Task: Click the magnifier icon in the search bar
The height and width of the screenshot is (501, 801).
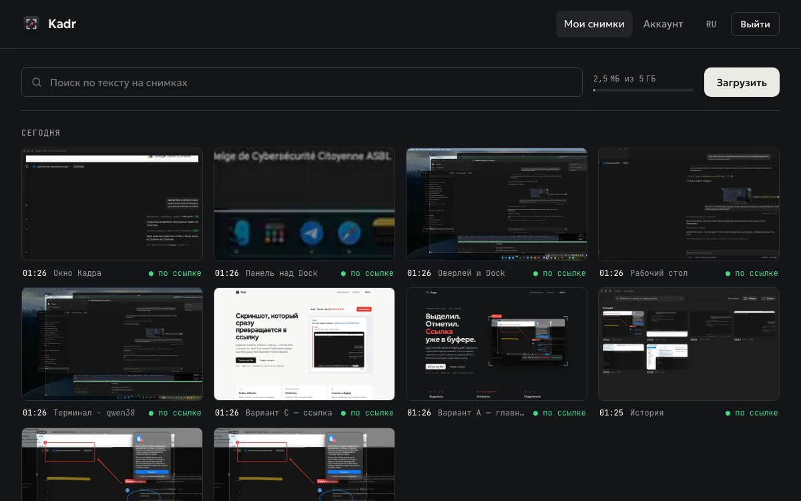Action: [37, 83]
